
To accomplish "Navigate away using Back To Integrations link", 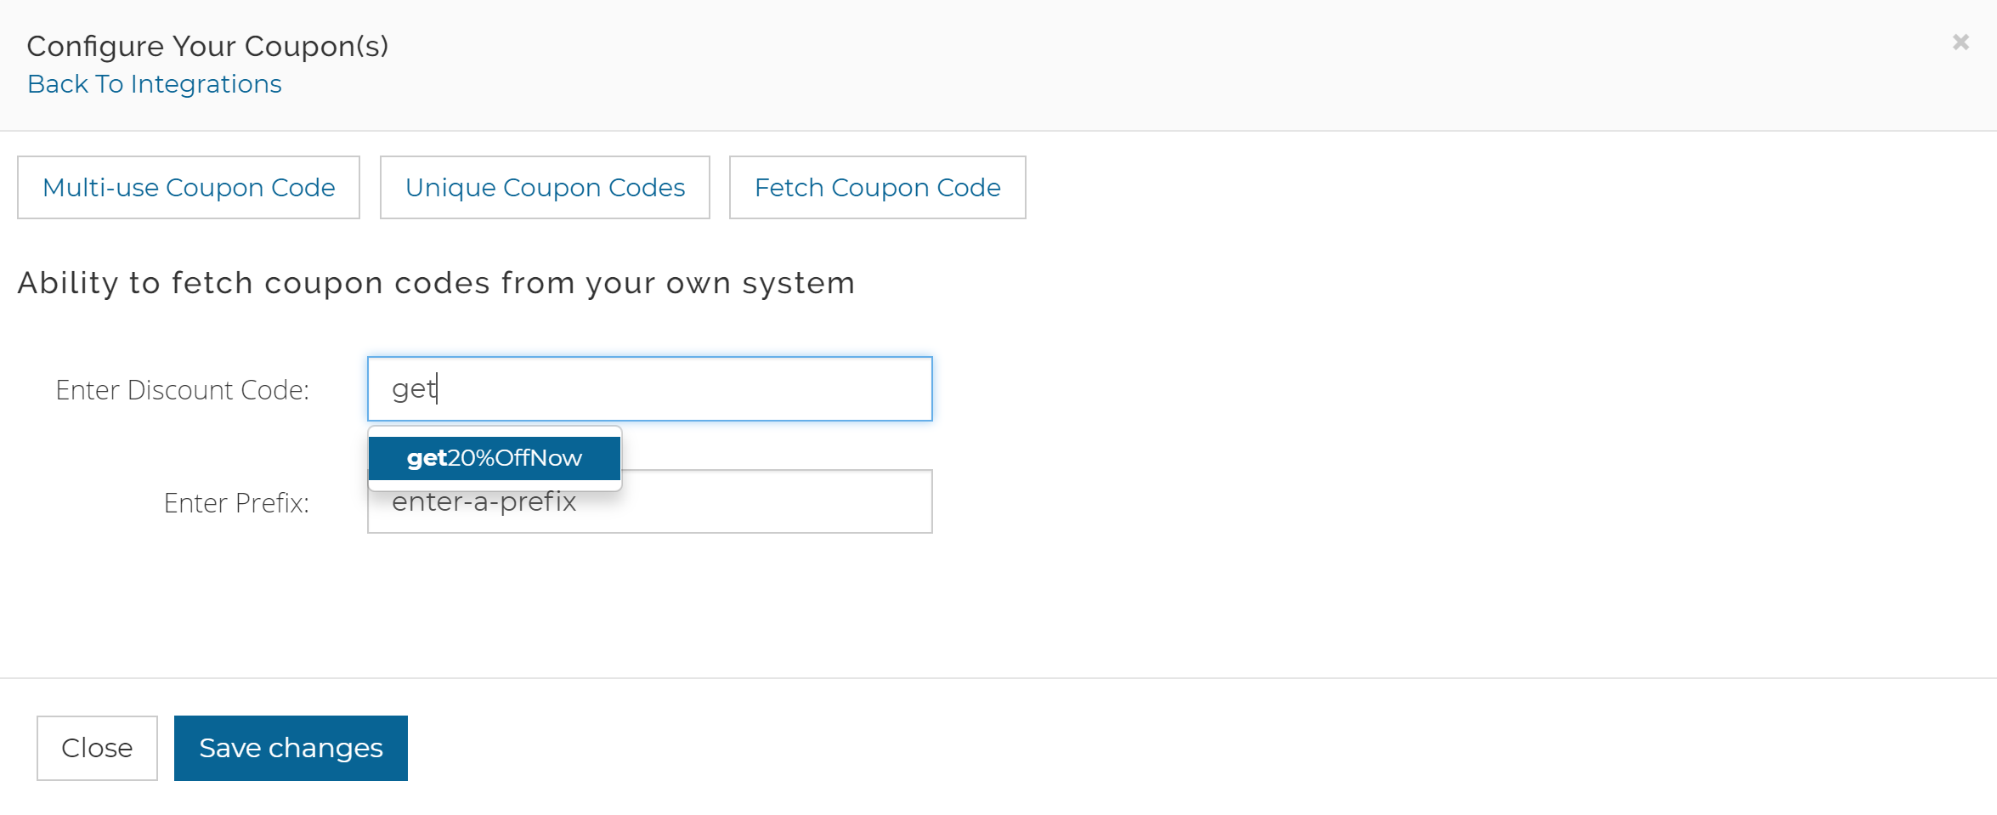I will 154,83.
